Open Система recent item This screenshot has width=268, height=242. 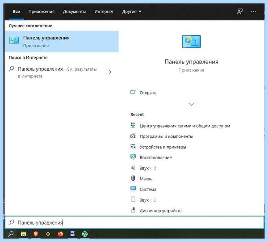tap(148, 189)
